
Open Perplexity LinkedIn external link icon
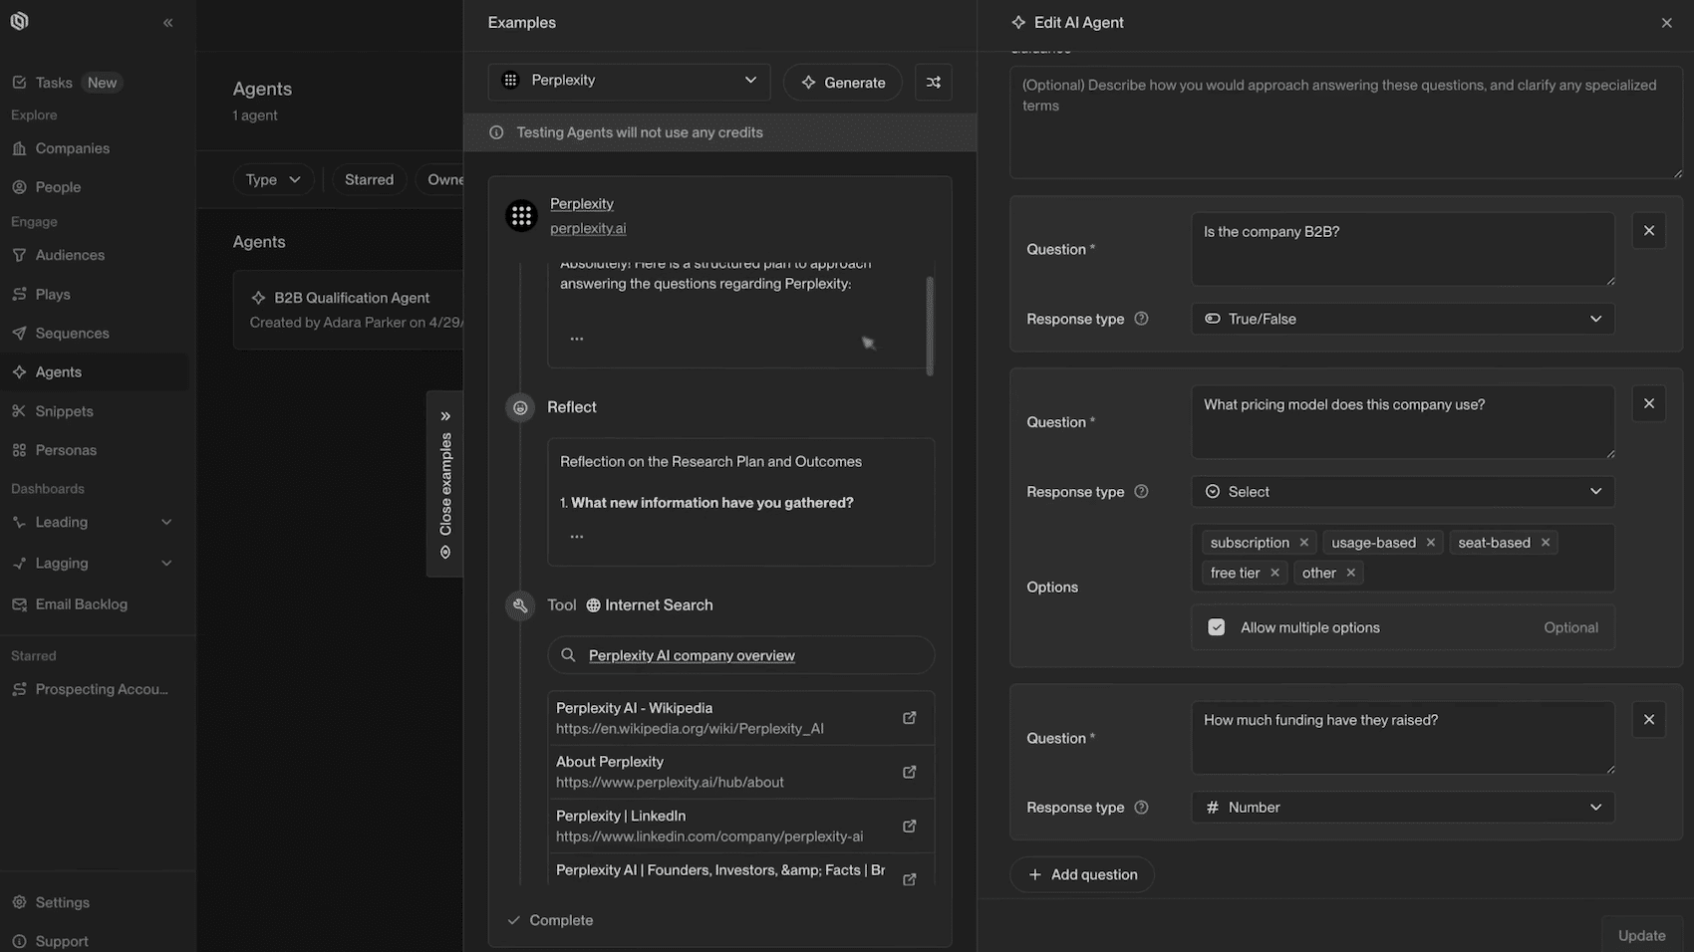(909, 826)
